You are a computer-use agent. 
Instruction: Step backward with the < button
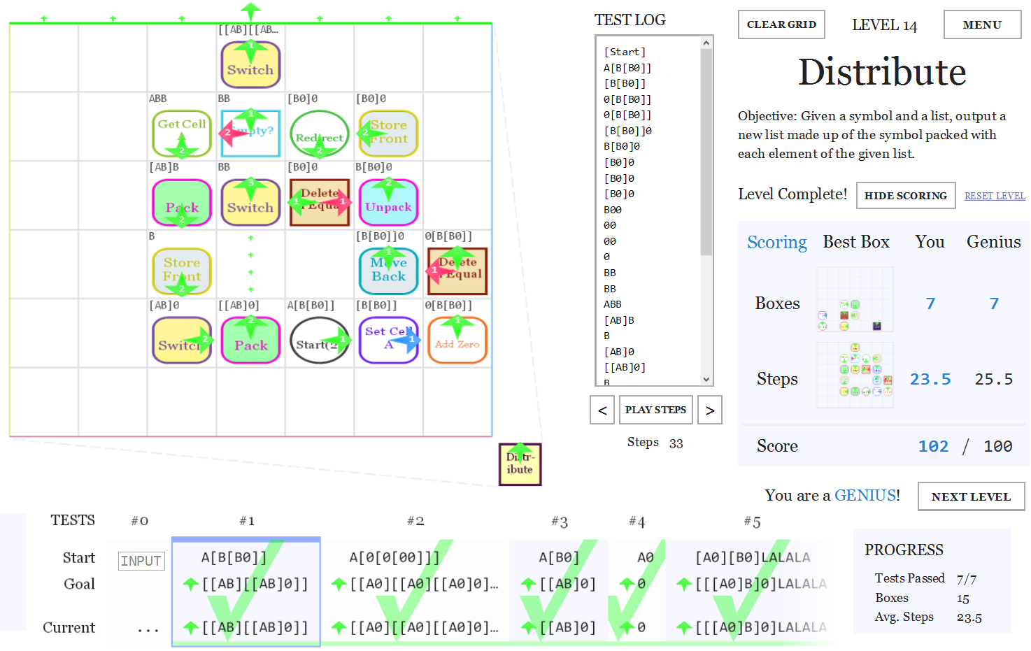click(x=602, y=410)
